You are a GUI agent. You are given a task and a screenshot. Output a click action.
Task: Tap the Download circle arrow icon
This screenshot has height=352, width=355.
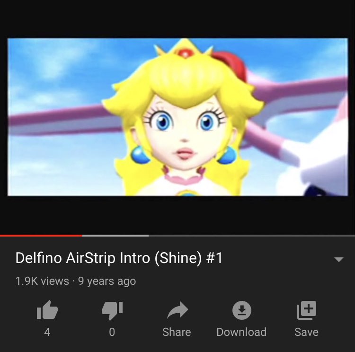(x=242, y=310)
